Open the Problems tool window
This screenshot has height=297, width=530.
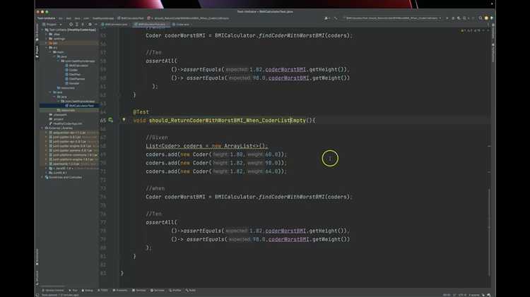click(120, 290)
